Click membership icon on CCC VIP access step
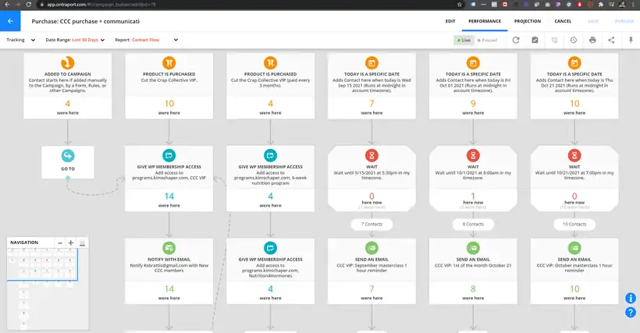The height and width of the screenshot is (333, 640). pos(169,155)
